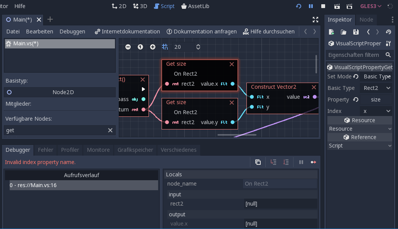
Task: Open the Internetdokumentation link
Action: point(130,32)
